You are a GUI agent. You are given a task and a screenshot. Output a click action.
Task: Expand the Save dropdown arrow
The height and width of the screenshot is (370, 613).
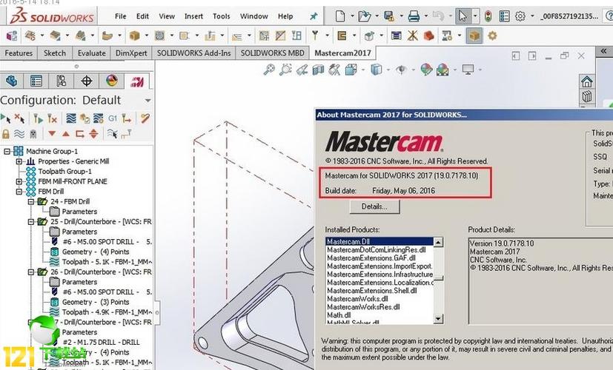[401, 16]
